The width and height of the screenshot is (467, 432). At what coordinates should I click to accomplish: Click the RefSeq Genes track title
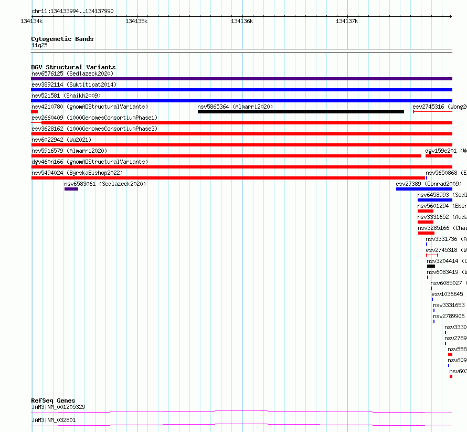click(53, 401)
